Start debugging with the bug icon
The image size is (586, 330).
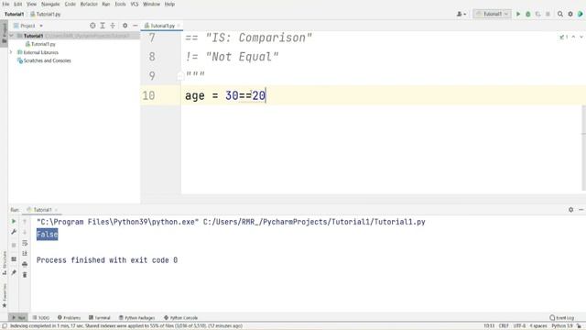(528, 14)
